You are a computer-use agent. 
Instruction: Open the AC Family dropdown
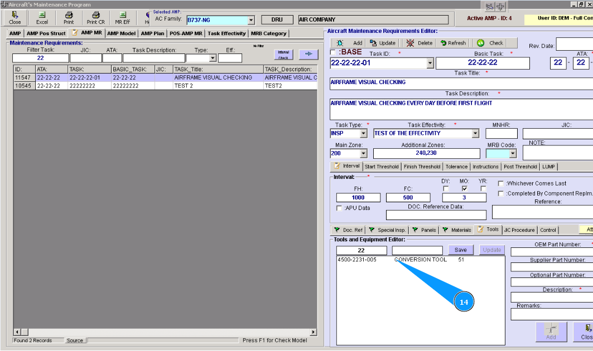(x=250, y=20)
